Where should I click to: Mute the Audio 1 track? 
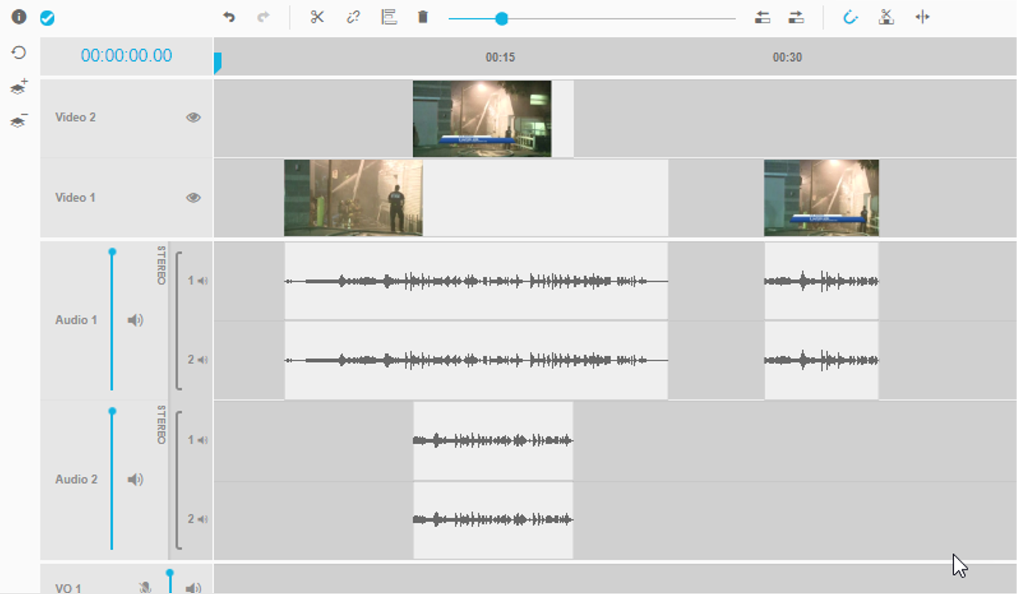pyautogui.click(x=135, y=321)
